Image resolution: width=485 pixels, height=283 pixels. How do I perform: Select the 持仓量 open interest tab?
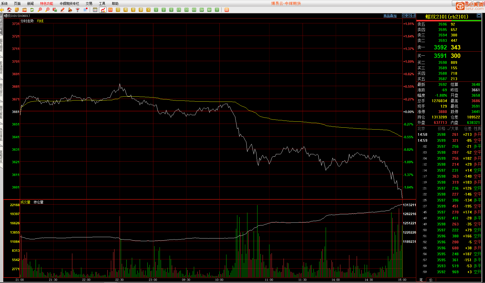click(x=39, y=202)
